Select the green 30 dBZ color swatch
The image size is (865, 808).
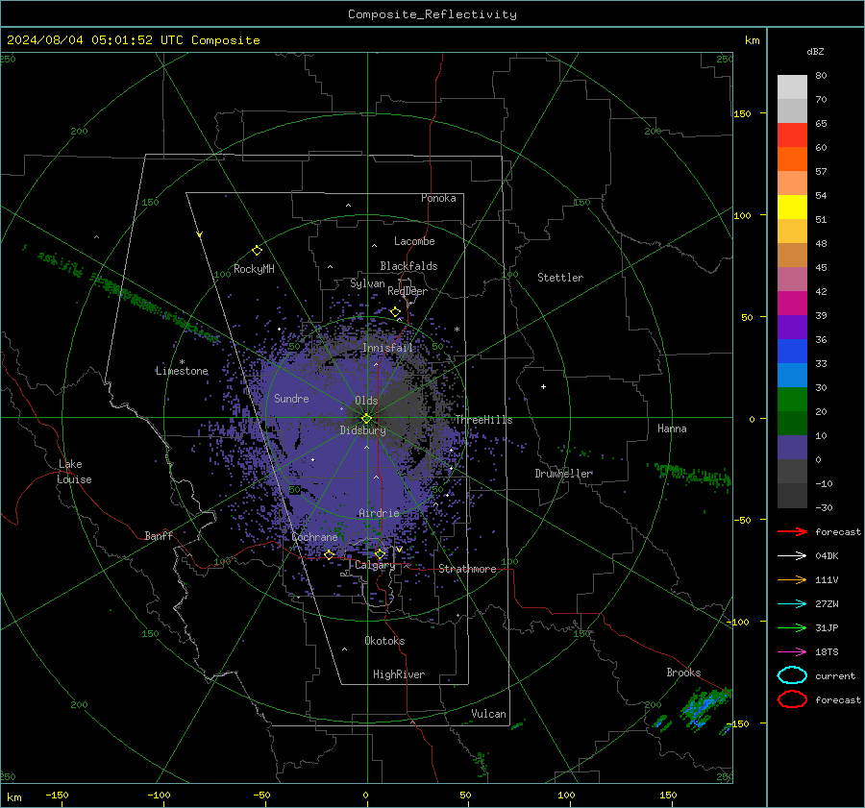click(792, 399)
